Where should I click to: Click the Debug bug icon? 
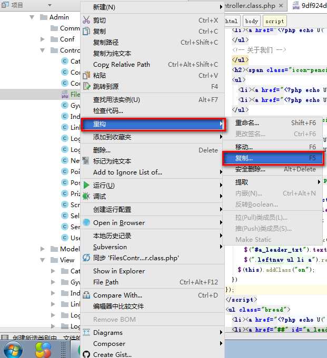[86, 196]
